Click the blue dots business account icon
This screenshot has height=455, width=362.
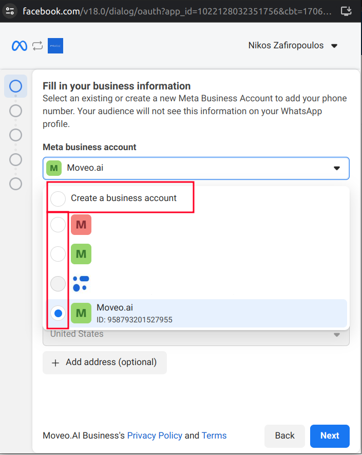pyautogui.click(x=81, y=283)
